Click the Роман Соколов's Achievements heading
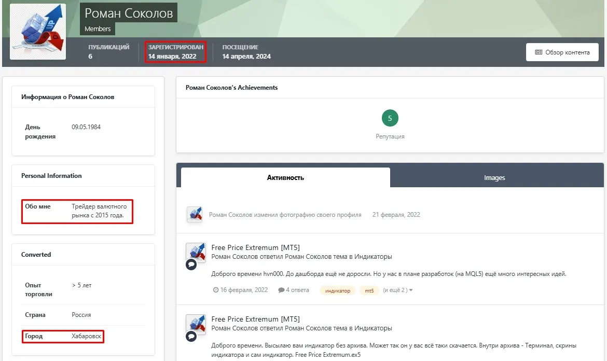The width and height of the screenshot is (607, 361). tap(231, 88)
